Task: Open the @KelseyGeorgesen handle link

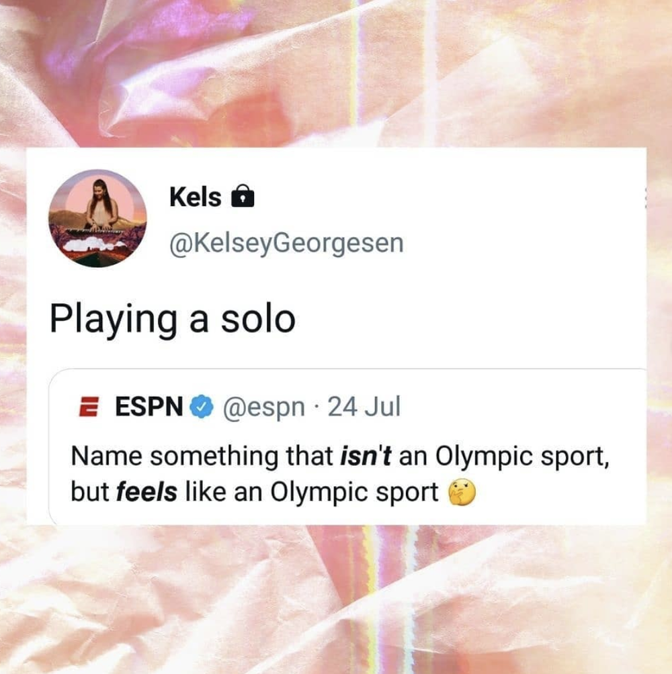Action: pyautogui.click(x=286, y=243)
